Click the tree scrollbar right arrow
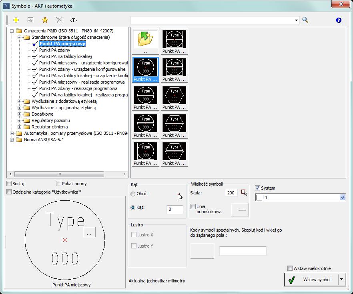This screenshot has width=353, height=294. pyautogui.click(x=124, y=174)
